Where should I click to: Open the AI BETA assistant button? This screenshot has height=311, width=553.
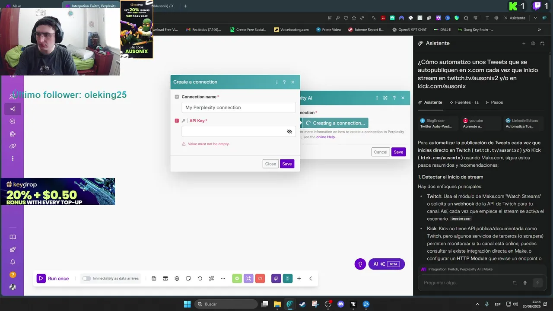[x=387, y=264]
